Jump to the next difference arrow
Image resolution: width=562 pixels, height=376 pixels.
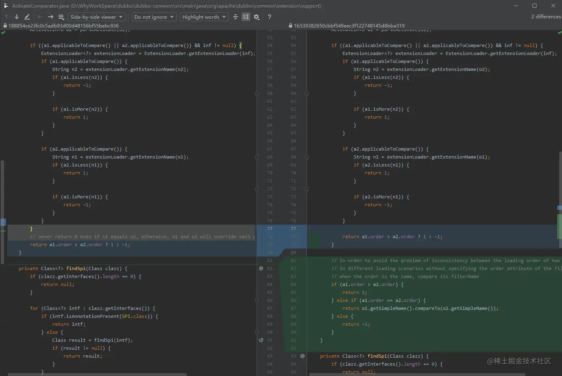pos(16,17)
